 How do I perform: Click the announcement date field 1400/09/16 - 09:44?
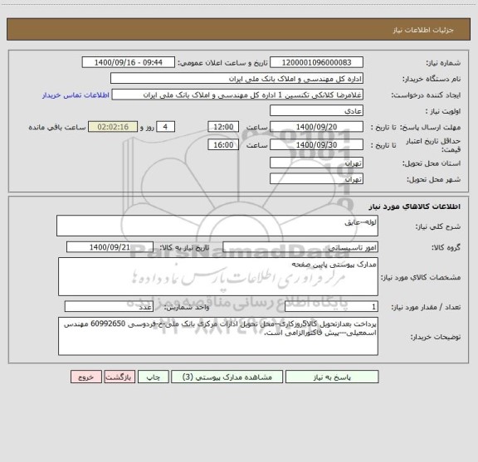pyautogui.click(x=129, y=62)
